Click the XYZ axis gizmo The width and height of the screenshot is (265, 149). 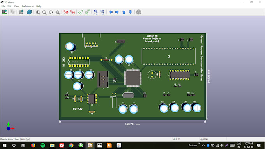(10, 126)
